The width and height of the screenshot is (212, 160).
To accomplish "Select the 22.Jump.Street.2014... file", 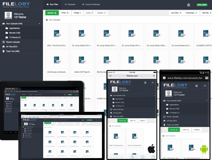I will coord(181,36).
